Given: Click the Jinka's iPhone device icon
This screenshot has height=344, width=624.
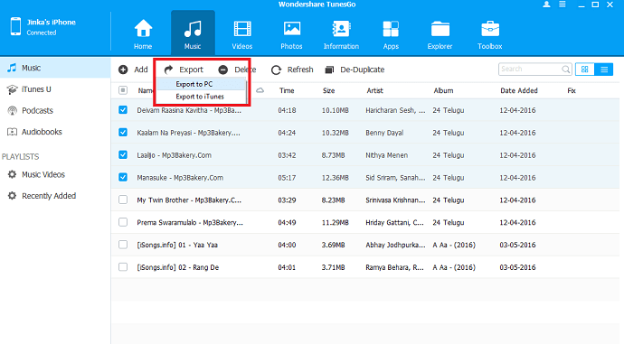Looking at the screenshot, I should point(15,26).
